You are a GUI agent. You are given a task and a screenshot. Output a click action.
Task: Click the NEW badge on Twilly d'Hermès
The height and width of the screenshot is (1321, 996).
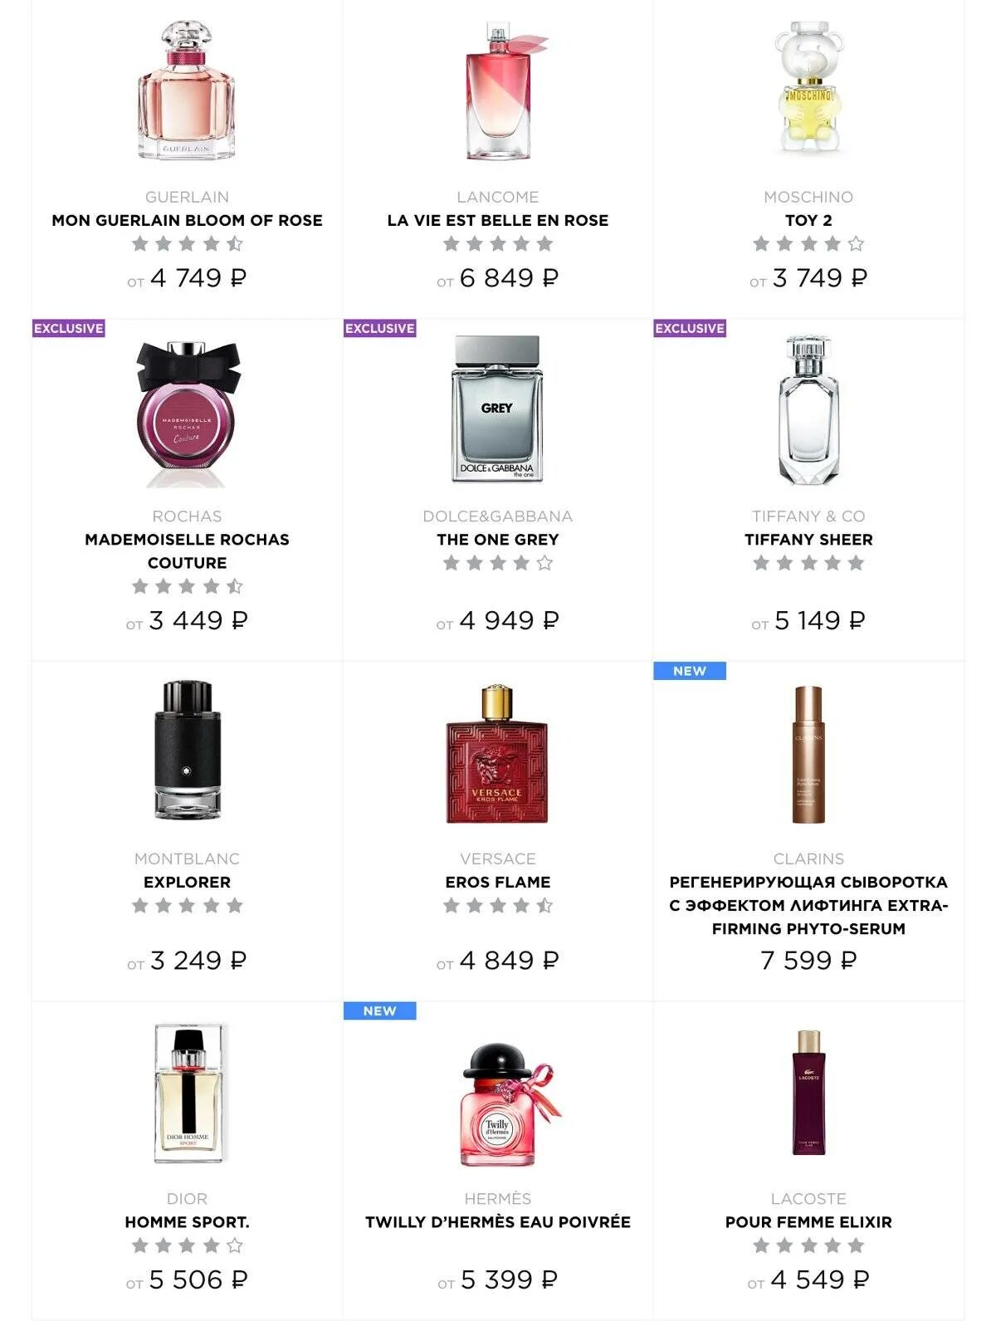point(379,1010)
